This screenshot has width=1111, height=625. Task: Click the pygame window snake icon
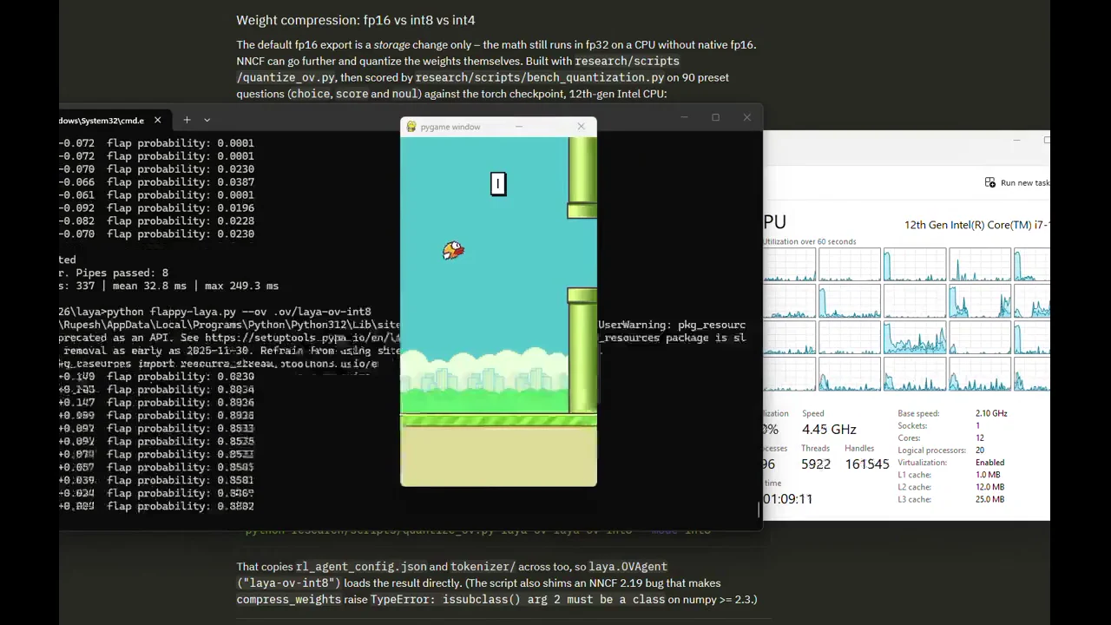point(411,127)
